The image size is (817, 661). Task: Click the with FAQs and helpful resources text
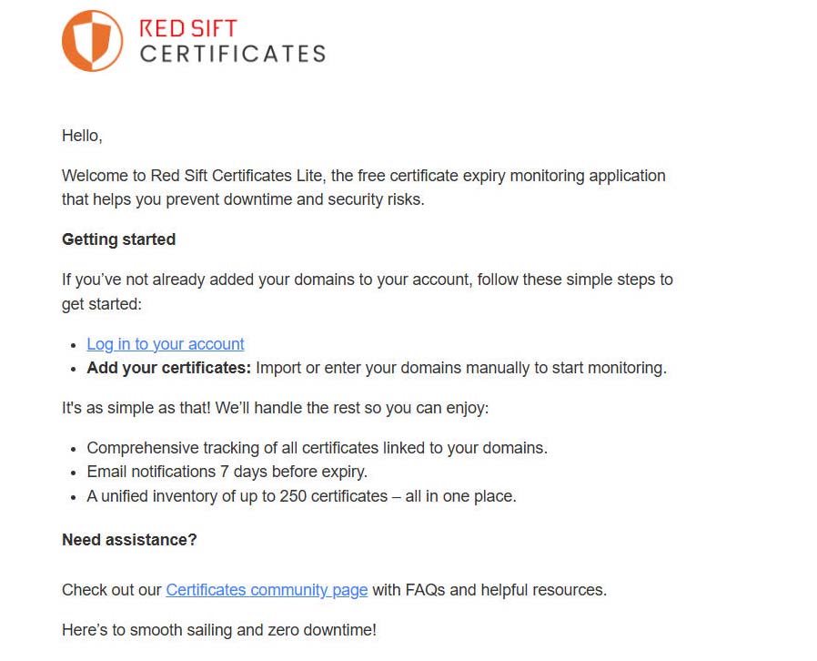(489, 590)
